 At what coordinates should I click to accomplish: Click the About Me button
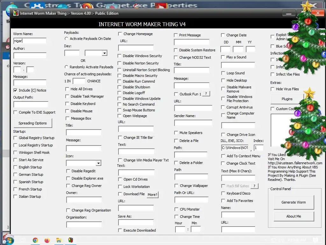tap(294, 217)
